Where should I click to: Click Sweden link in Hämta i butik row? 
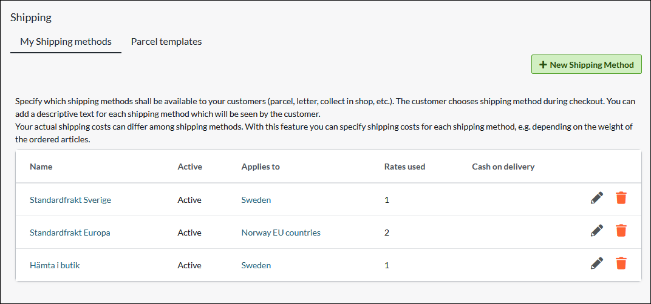256,265
